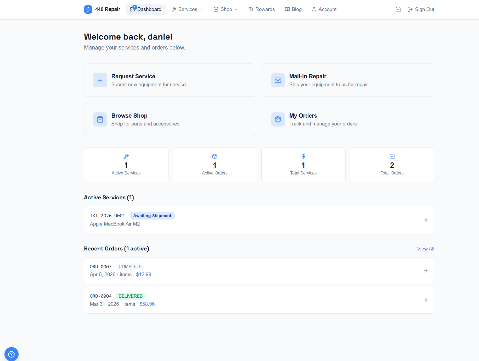Expand the Services dropdown menu

[x=187, y=9]
